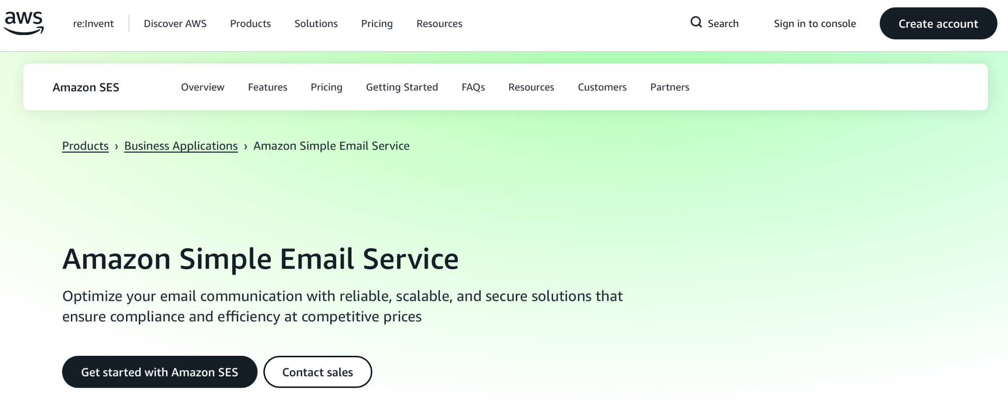Click the AWS logo
The height and width of the screenshot is (406, 1008).
tap(25, 22)
